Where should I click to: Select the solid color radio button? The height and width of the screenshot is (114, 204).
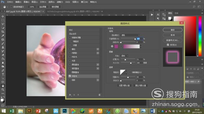pos(112,46)
